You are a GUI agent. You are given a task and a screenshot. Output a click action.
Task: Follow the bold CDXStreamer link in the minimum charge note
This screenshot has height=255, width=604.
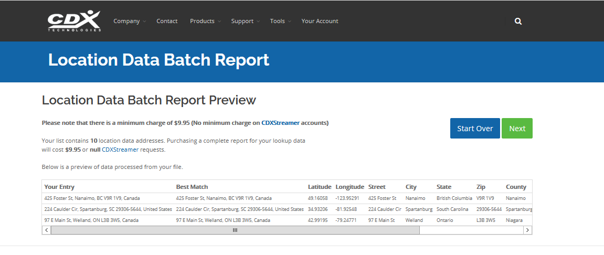coord(280,123)
